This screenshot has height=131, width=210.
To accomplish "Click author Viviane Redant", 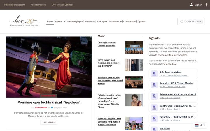I will pos(41,107).
